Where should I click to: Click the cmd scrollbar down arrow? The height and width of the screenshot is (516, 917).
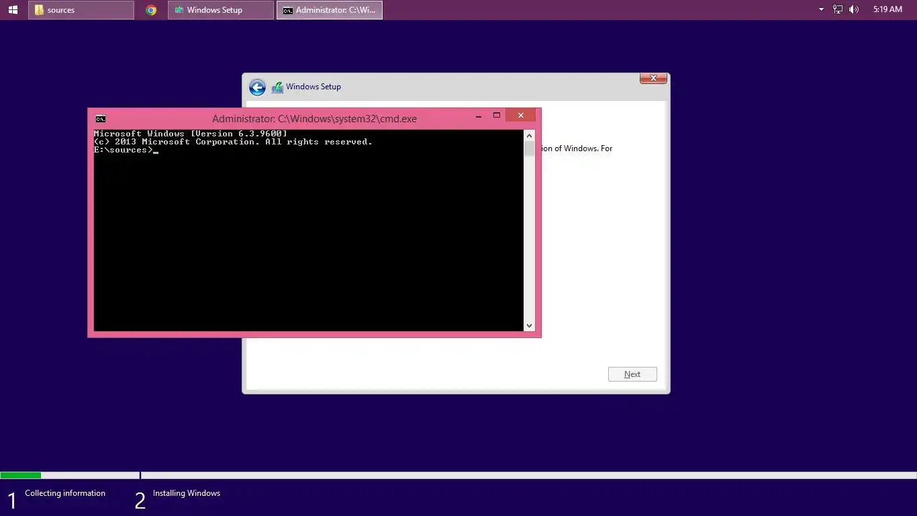point(529,326)
